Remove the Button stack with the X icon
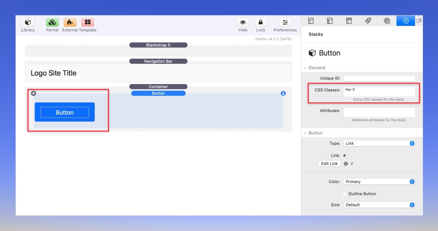The image size is (438, 231). pos(34,93)
